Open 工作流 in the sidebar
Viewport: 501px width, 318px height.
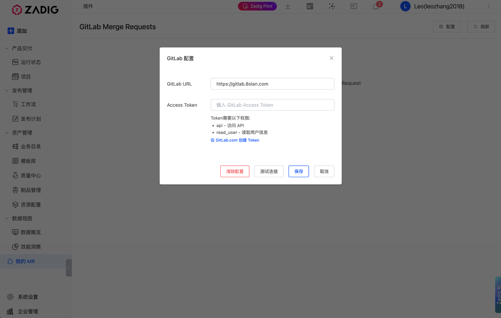pos(24,104)
